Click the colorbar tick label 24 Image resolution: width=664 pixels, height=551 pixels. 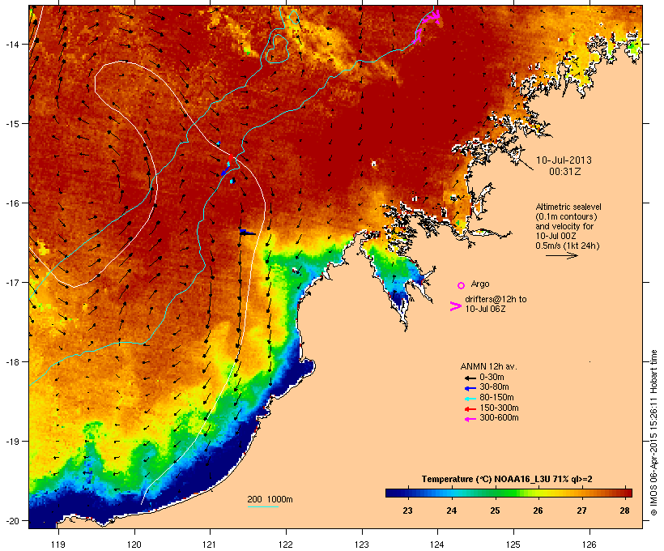451,510
